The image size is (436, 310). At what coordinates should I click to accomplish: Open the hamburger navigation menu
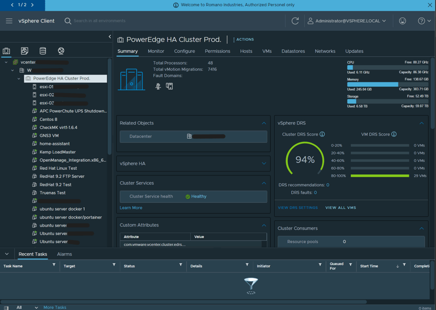(x=9, y=21)
